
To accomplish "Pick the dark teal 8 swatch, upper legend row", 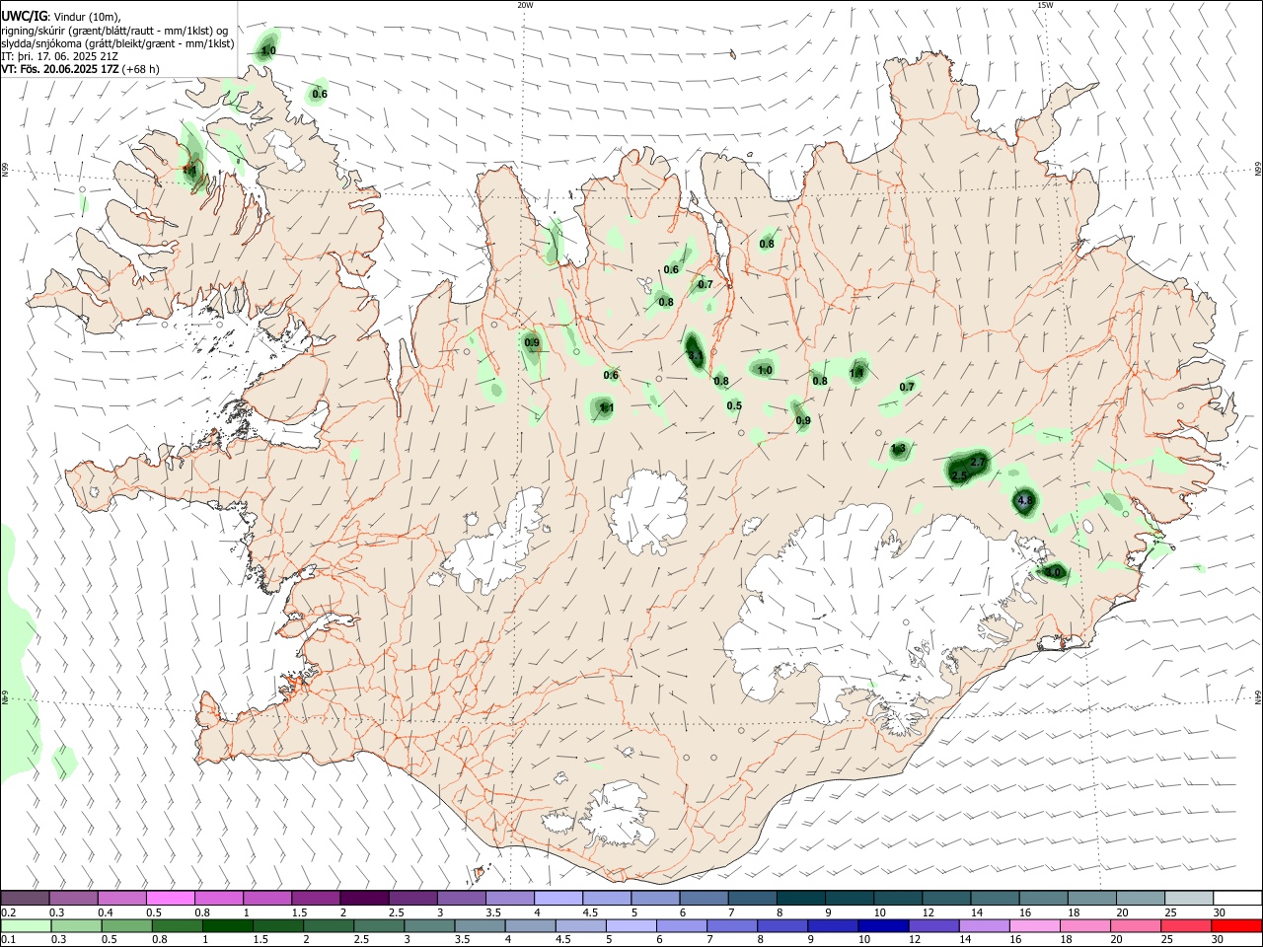I will (x=800, y=899).
